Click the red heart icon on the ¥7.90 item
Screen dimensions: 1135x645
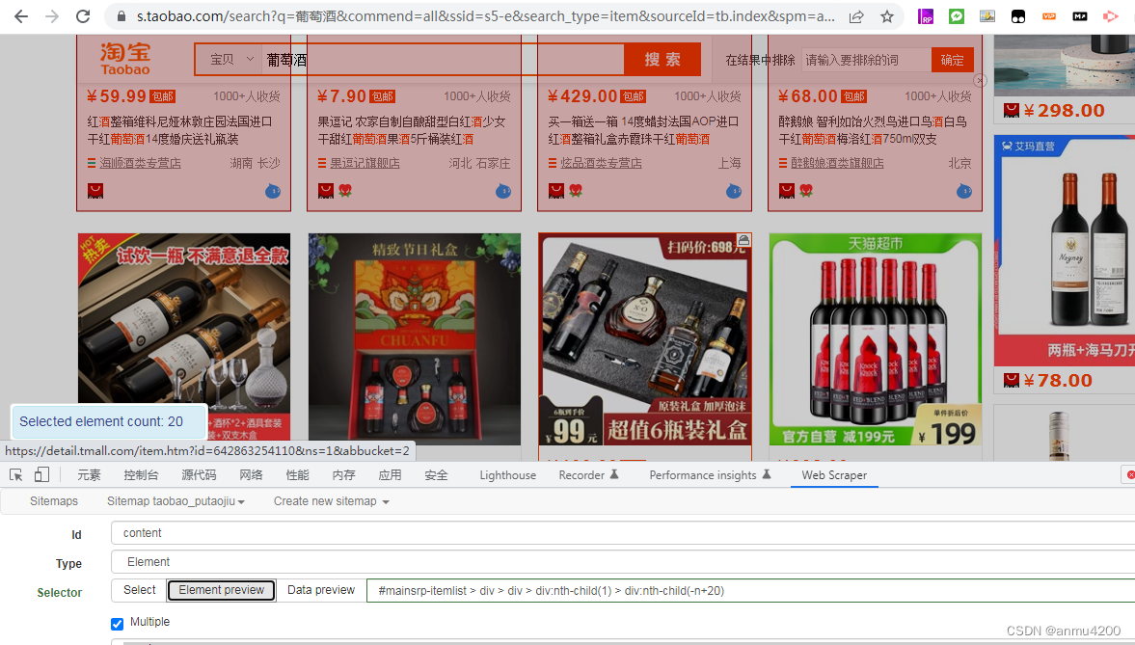[344, 190]
